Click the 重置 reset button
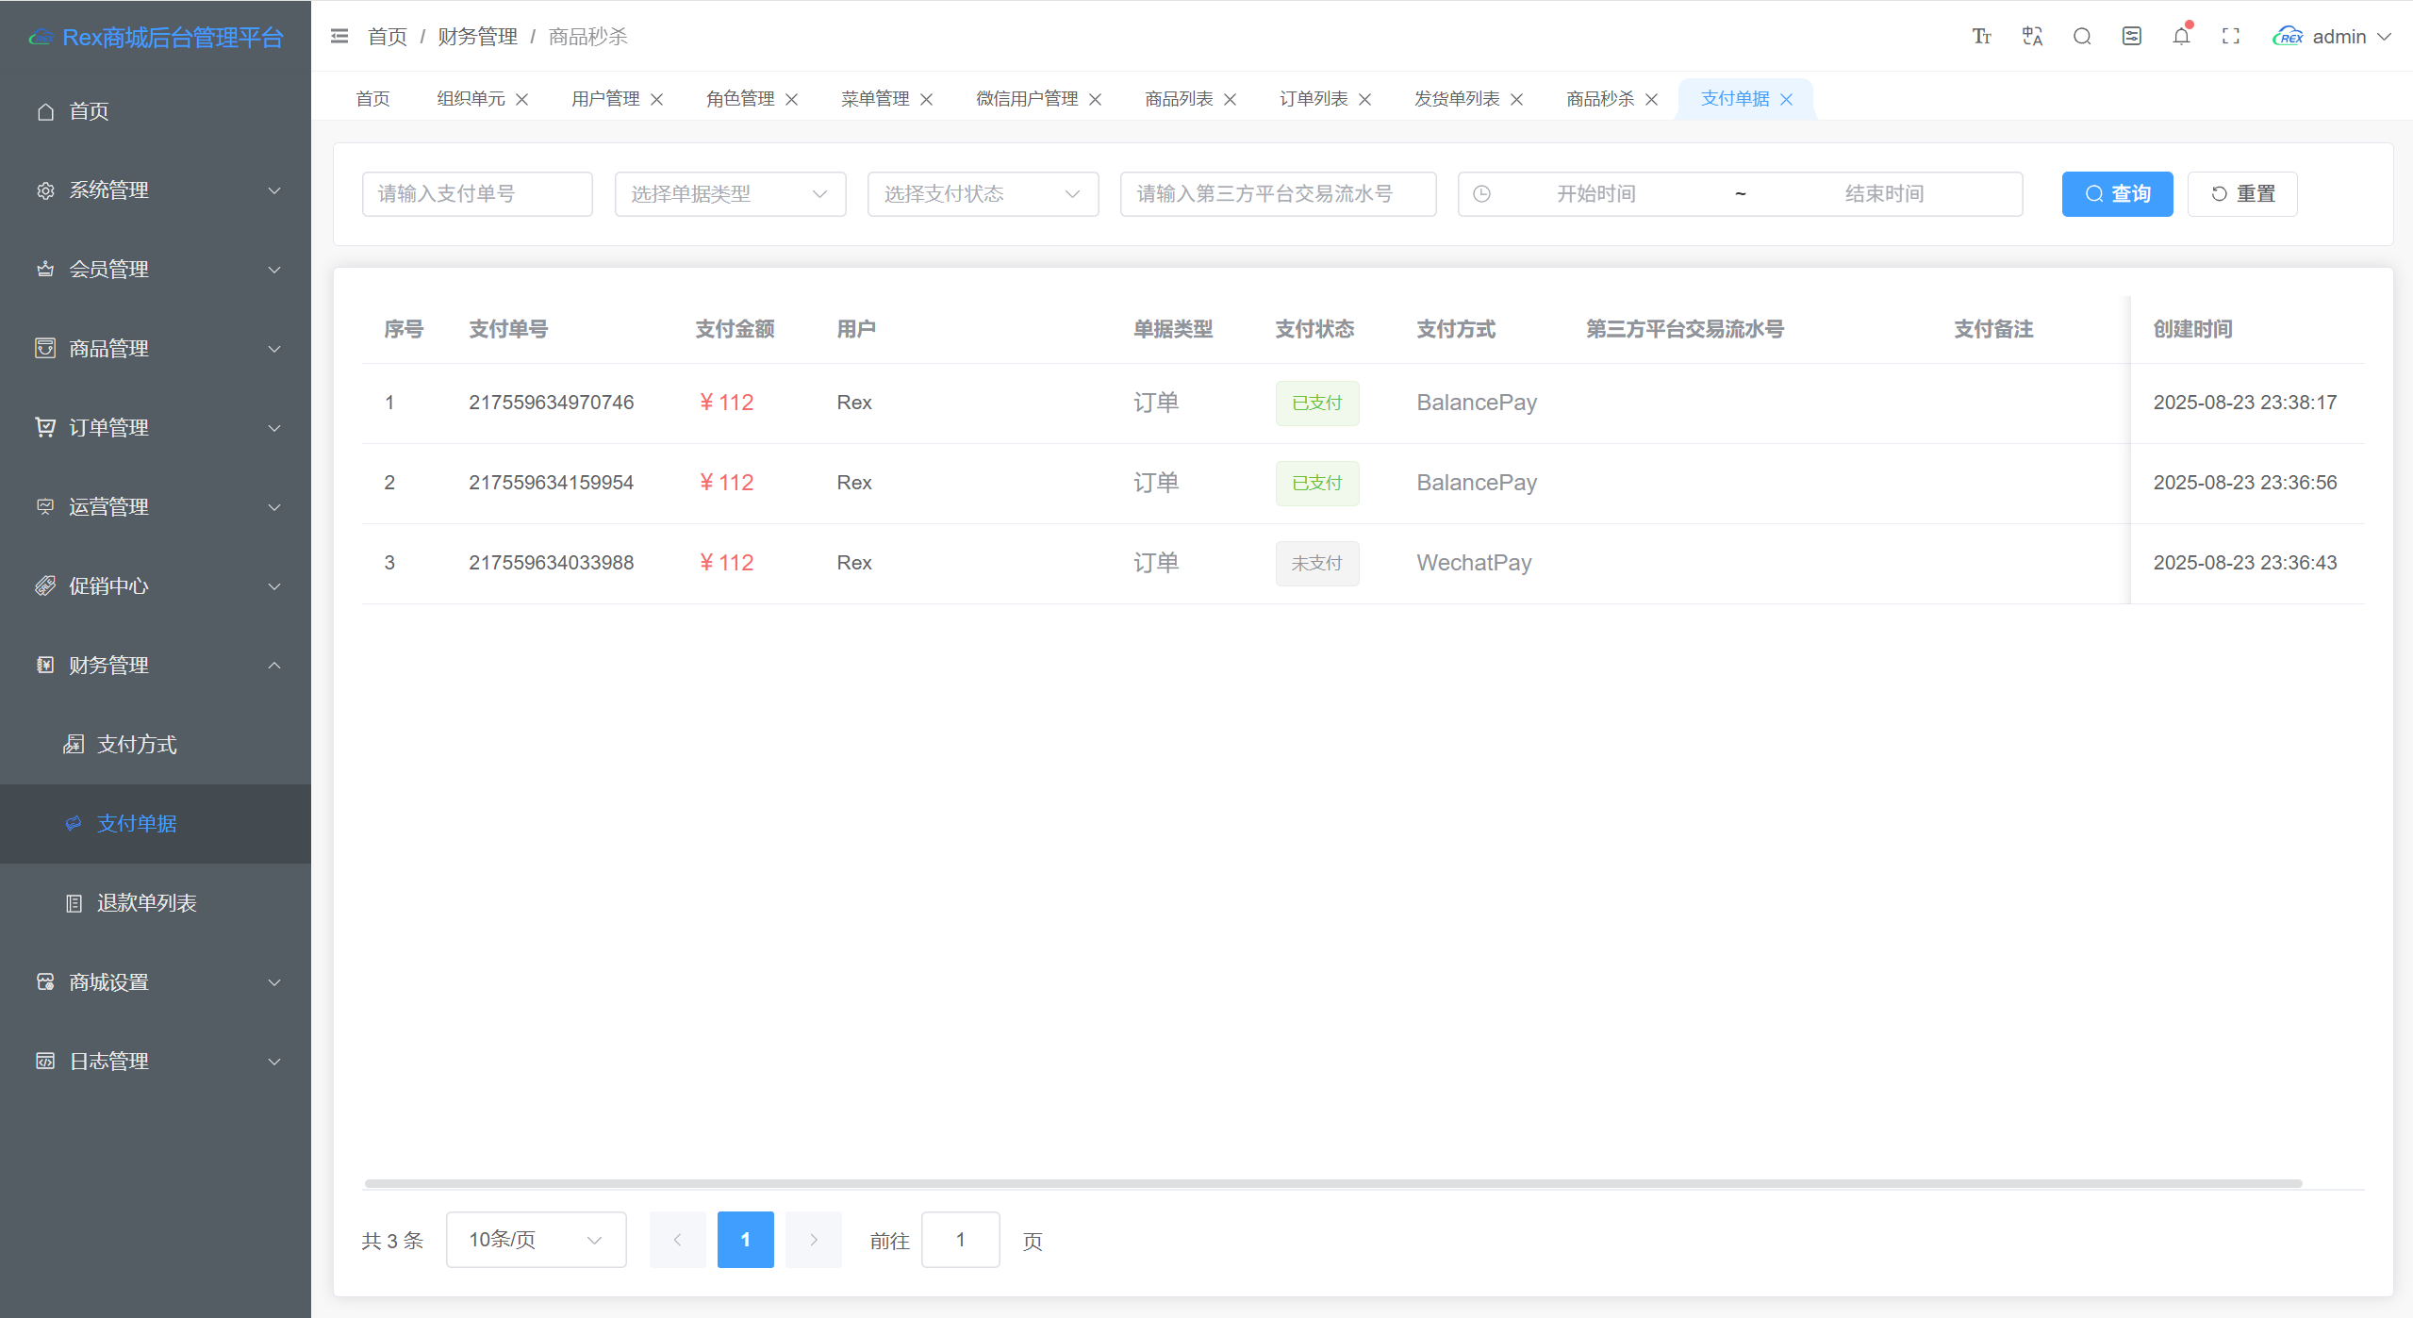The image size is (2413, 1318). tap(2242, 194)
